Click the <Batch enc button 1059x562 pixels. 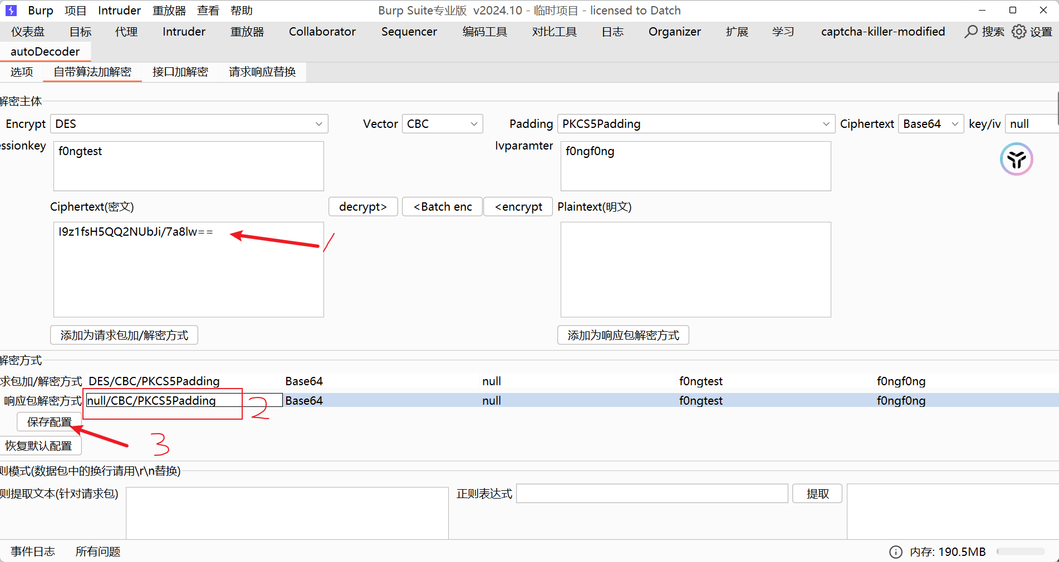443,207
